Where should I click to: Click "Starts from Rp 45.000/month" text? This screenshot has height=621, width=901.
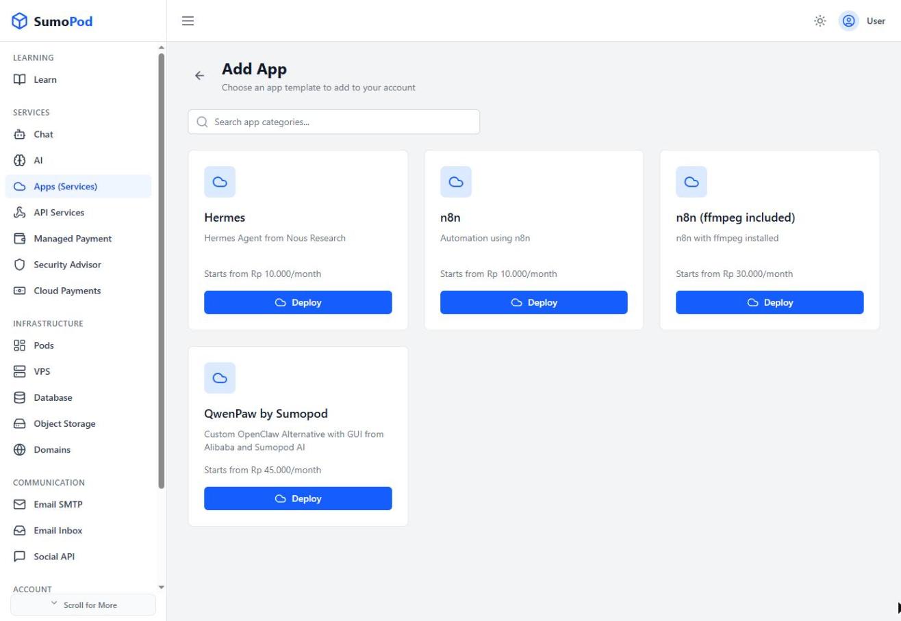262,470
